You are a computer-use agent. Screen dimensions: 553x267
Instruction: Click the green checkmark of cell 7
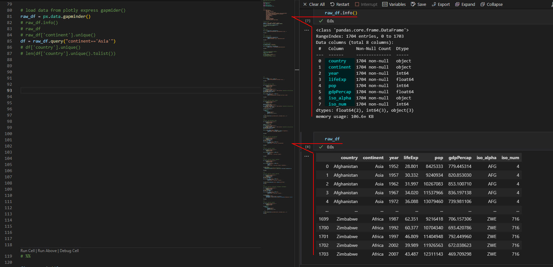pyautogui.click(x=321, y=21)
